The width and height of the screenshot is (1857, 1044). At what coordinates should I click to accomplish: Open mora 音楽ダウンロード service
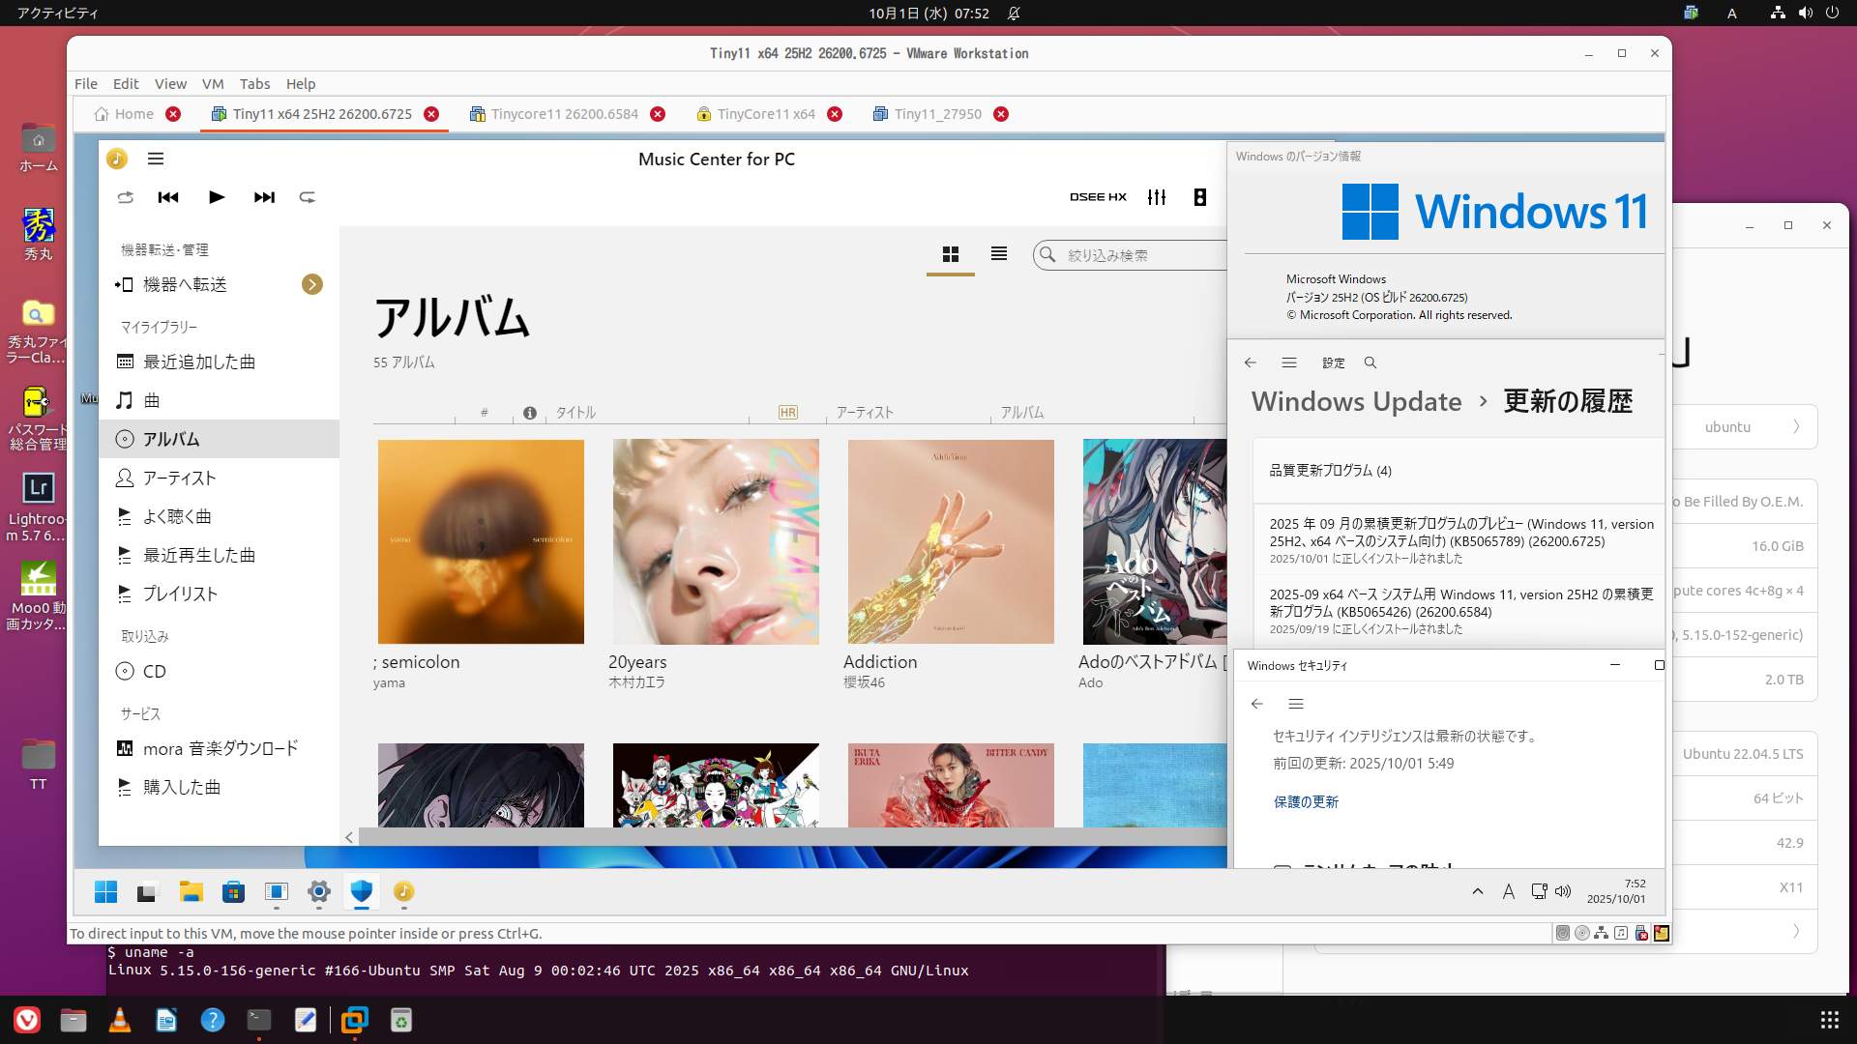221,749
